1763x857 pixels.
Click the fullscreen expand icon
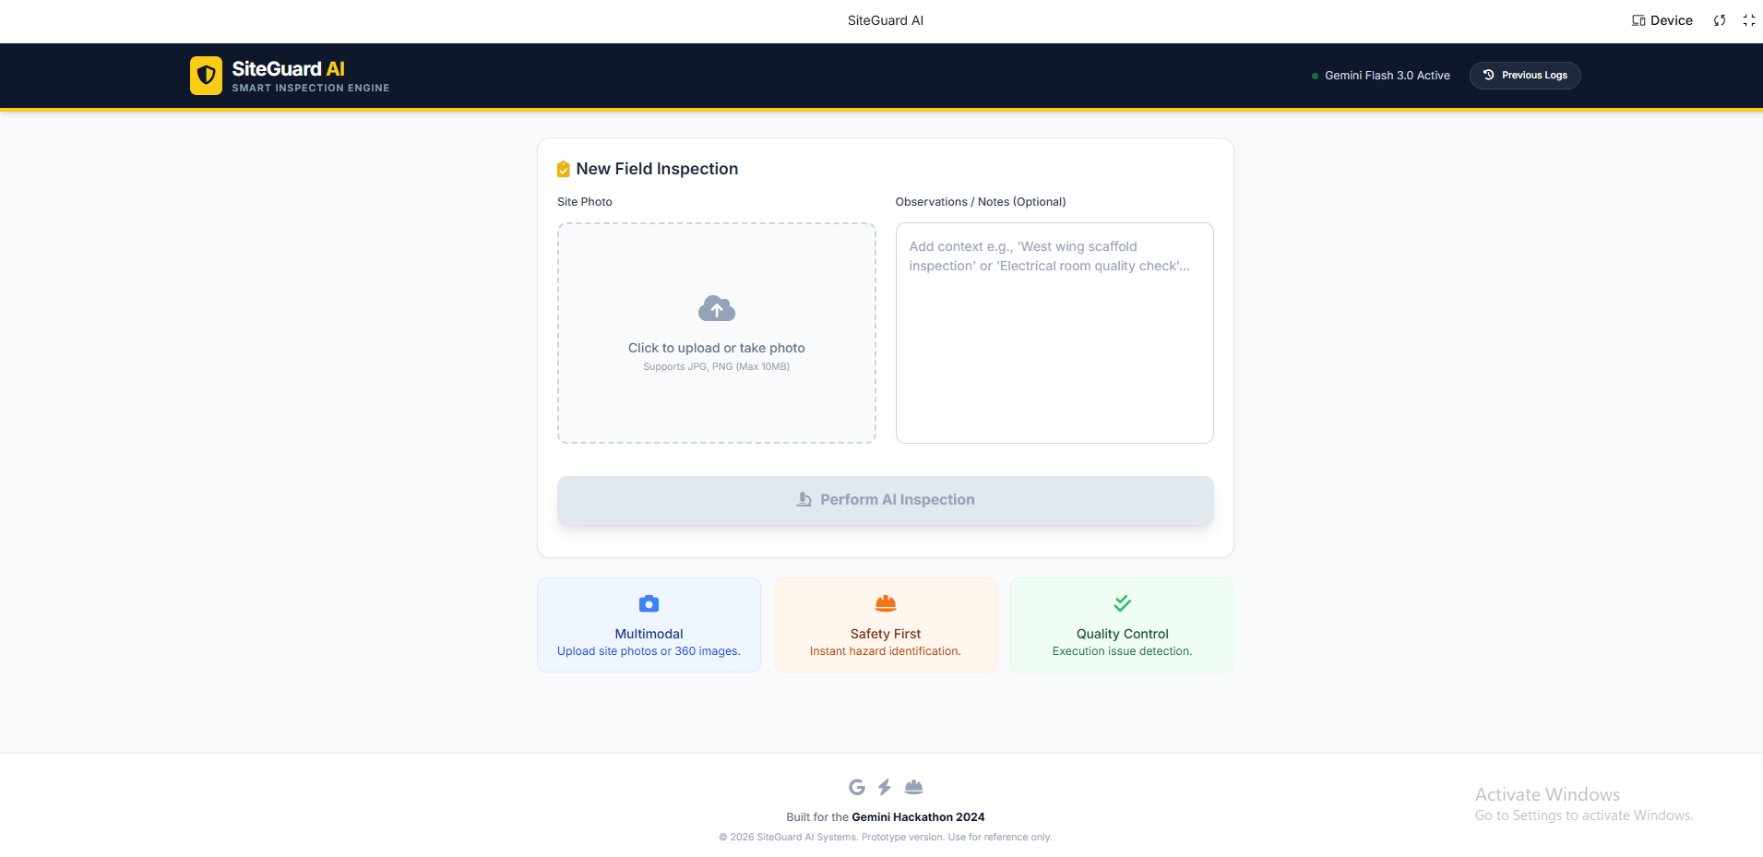tap(1748, 20)
